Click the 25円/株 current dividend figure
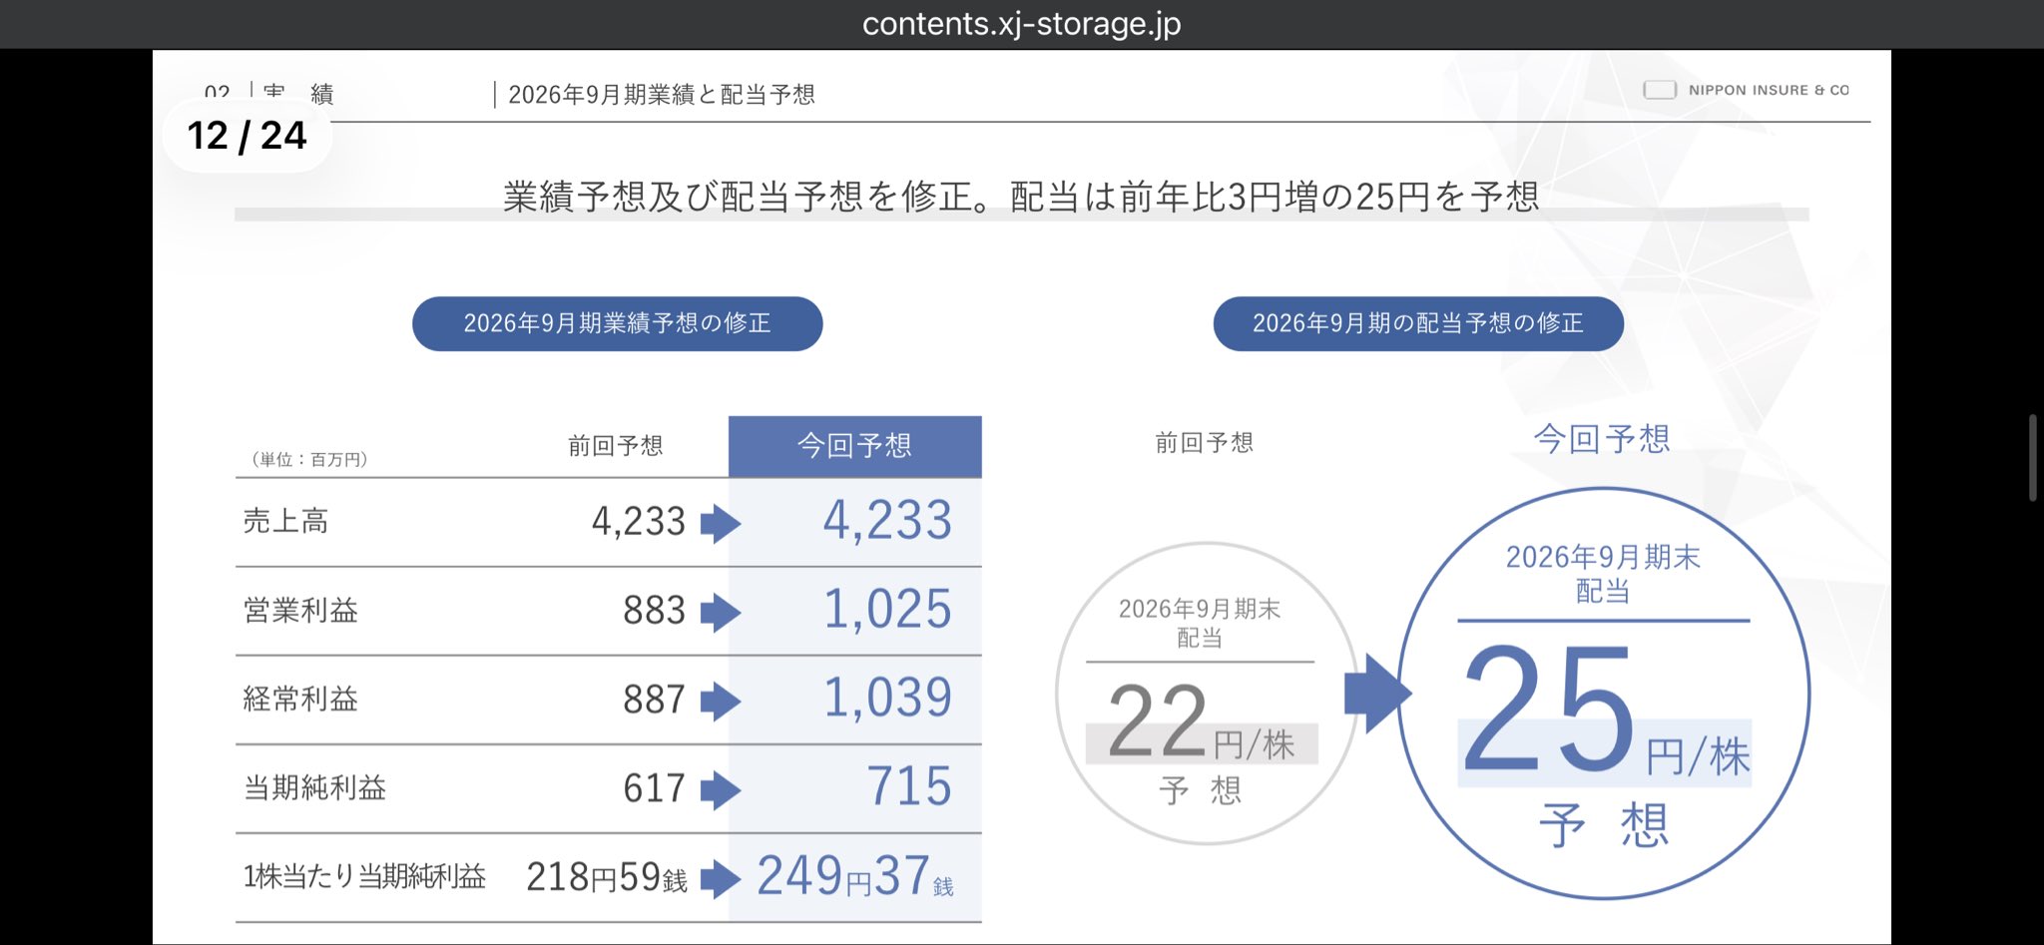2044x945 pixels. (1606, 710)
